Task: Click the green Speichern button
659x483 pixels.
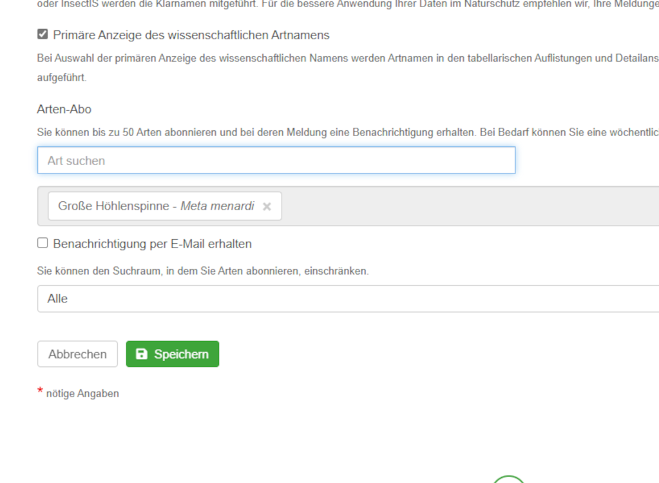Action: click(x=172, y=354)
